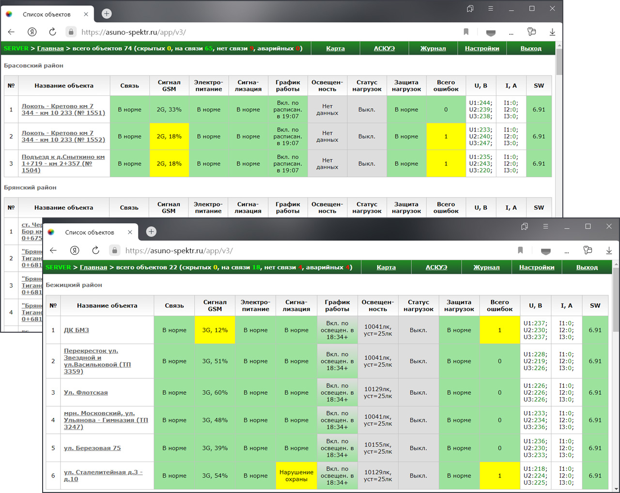Viewport: 620px width, 493px height.
Task: Open the shield icon in front window toolbar
Action: [546, 251]
